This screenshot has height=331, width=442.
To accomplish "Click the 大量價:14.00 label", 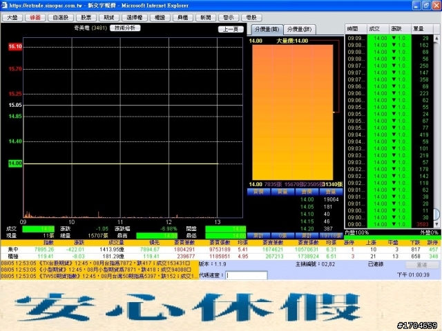I will (292, 41).
